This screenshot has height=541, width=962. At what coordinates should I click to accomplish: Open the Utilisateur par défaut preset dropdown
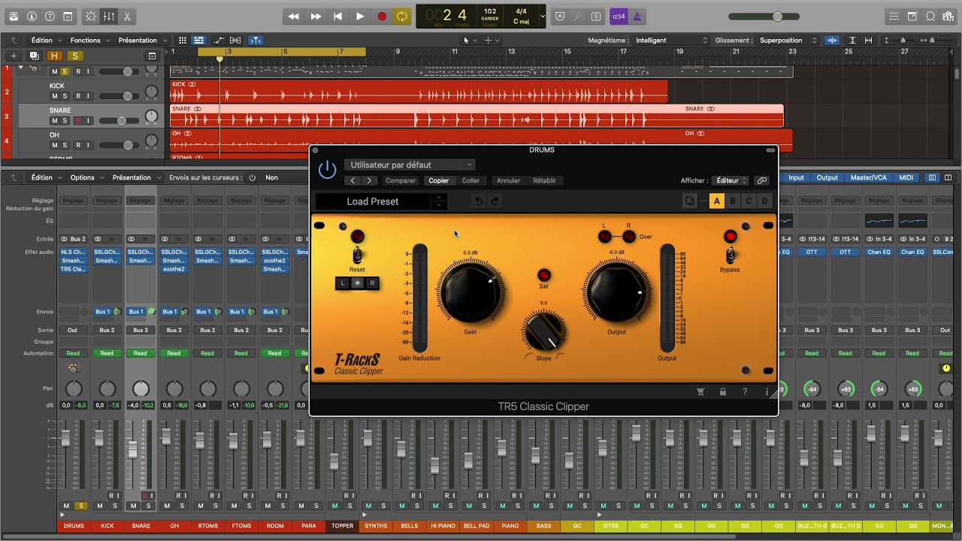coord(410,165)
